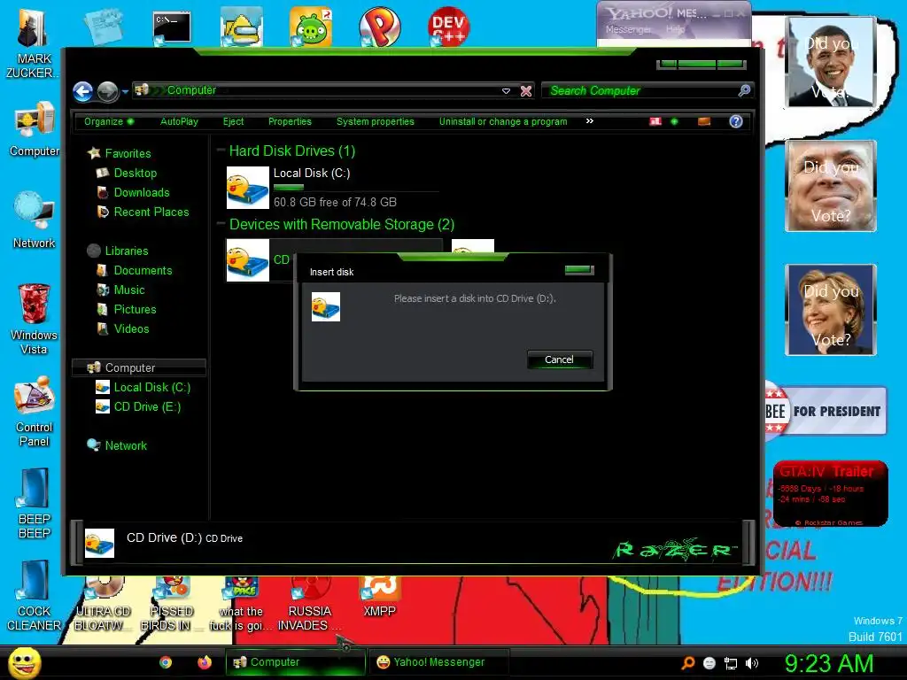Launch Firefox from the taskbar
This screenshot has height=680, width=907.
[205, 662]
